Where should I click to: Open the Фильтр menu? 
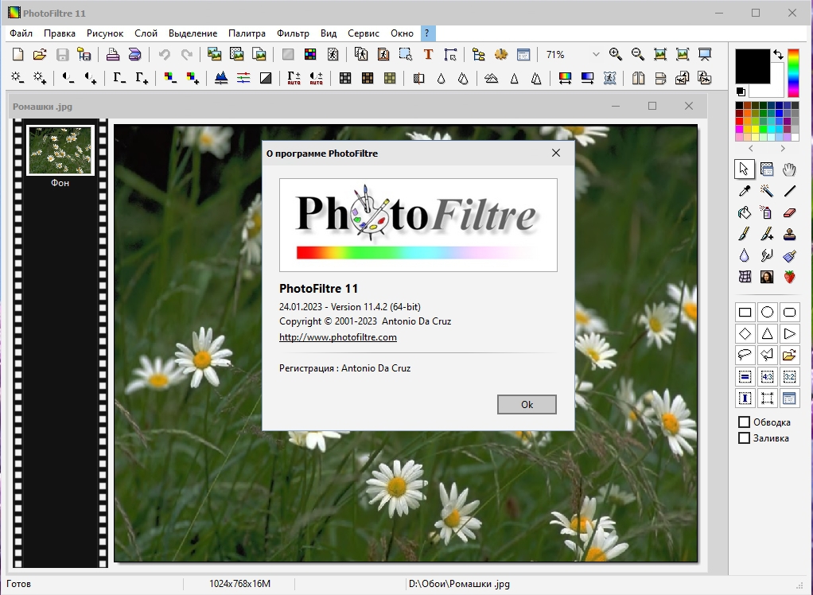coord(293,33)
